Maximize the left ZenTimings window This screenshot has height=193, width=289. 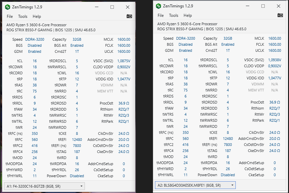112,7
